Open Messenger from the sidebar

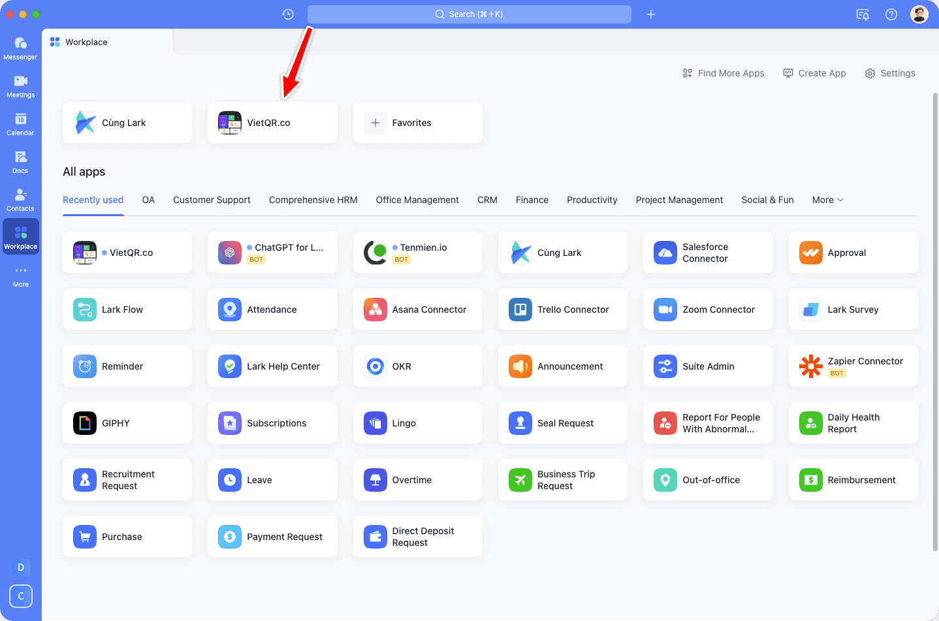pyautogui.click(x=20, y=48)
